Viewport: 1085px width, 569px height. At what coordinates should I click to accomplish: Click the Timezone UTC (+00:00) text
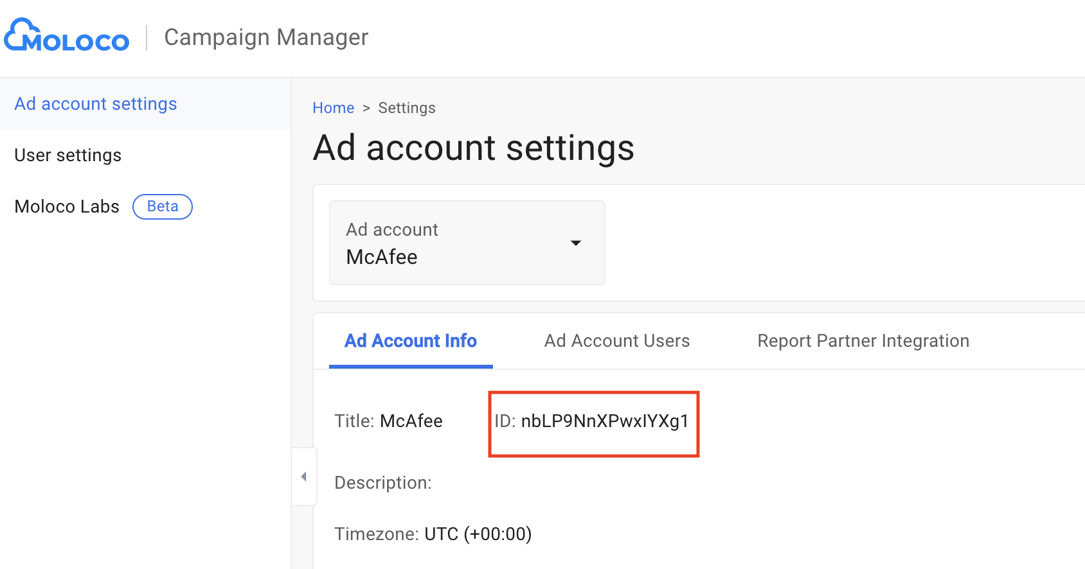point(433,534)
